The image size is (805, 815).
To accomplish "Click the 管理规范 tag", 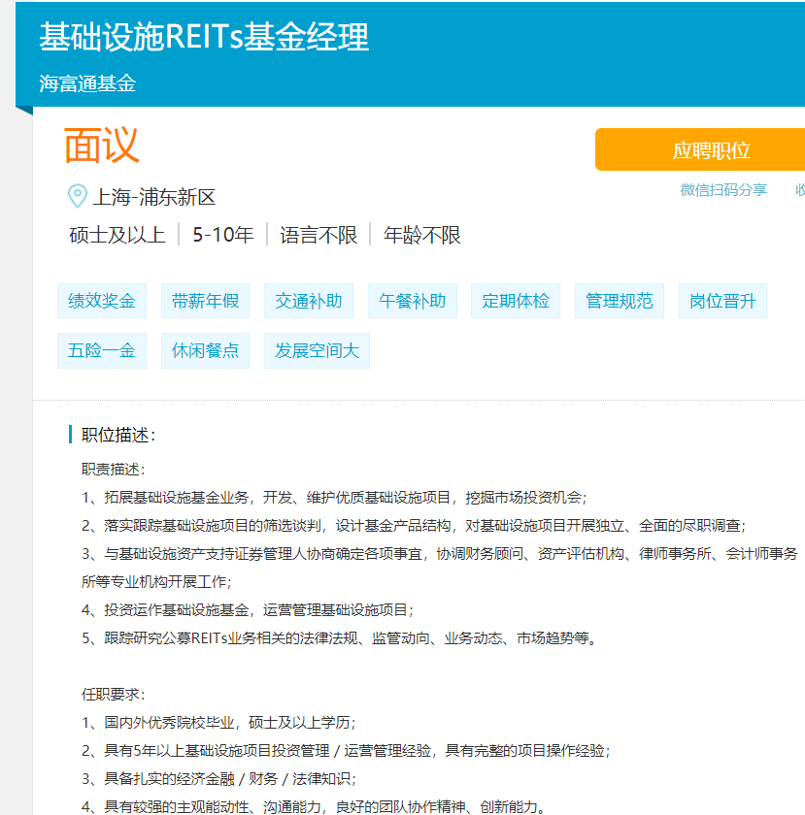I will (619, 300).
